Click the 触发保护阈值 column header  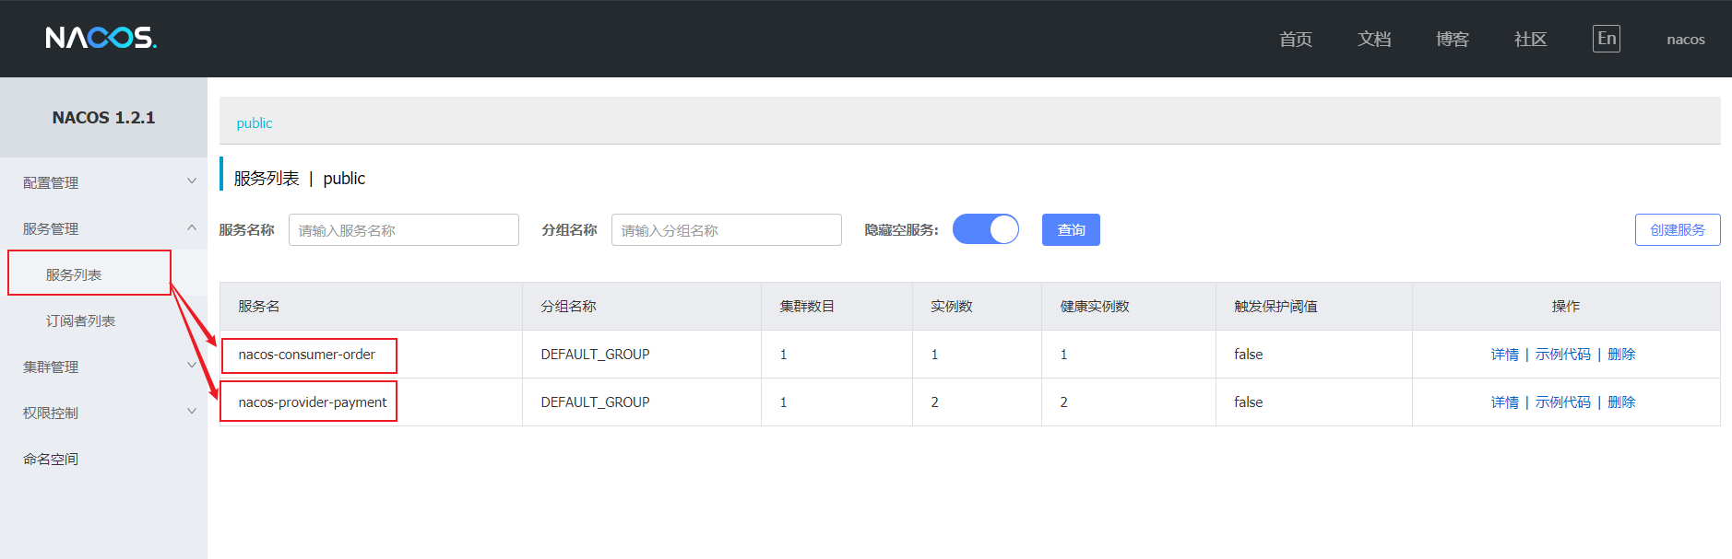click(1276, 307)
